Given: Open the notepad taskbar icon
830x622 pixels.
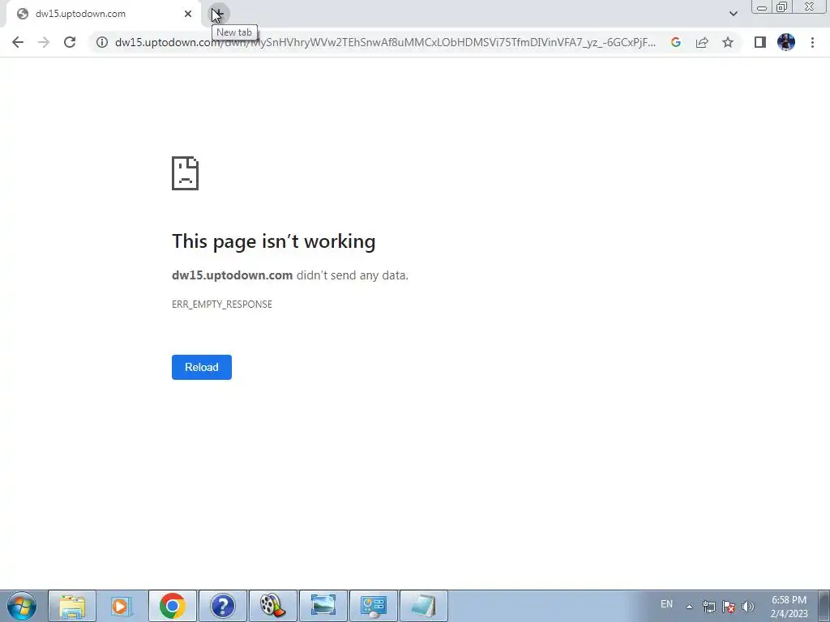Looking at the screenshot, I should tap(423, 606).
